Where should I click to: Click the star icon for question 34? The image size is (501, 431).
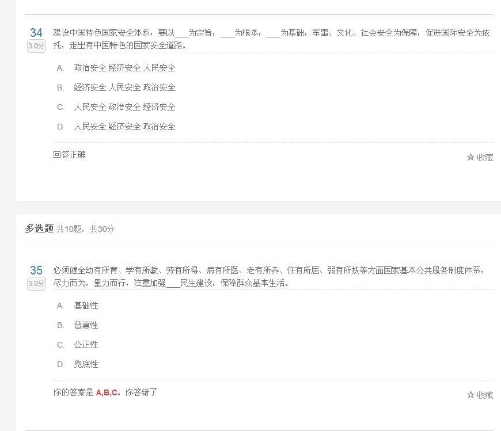(470, 157)
